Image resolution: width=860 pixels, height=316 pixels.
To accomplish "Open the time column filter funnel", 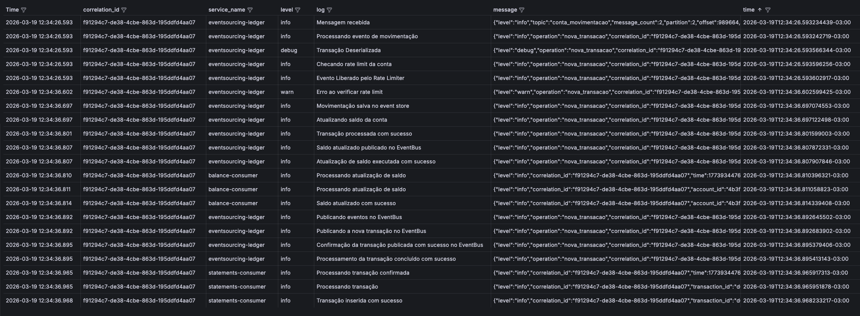I will (768, 10).
